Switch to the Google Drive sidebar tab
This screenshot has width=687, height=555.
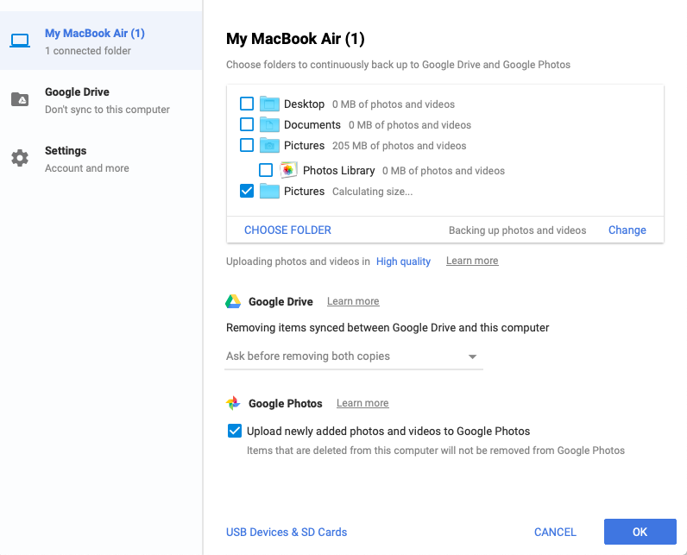[x=101, y=100]
